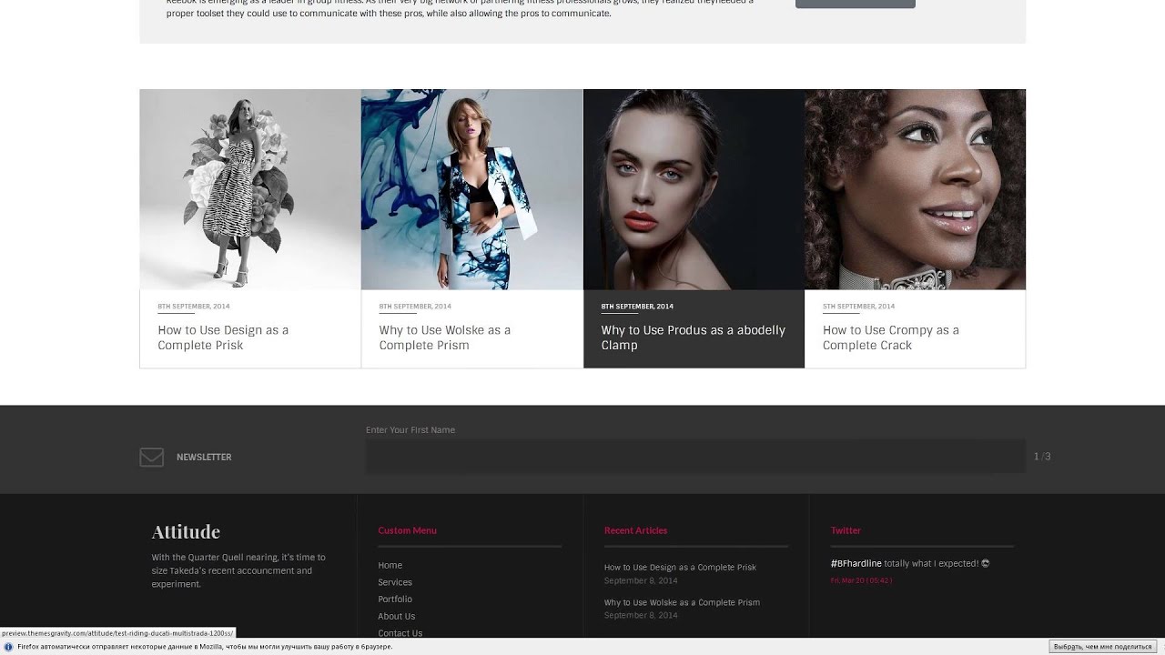Go to Contact Us in Custom Menu
1165x655 pixels.
[400, 633]
